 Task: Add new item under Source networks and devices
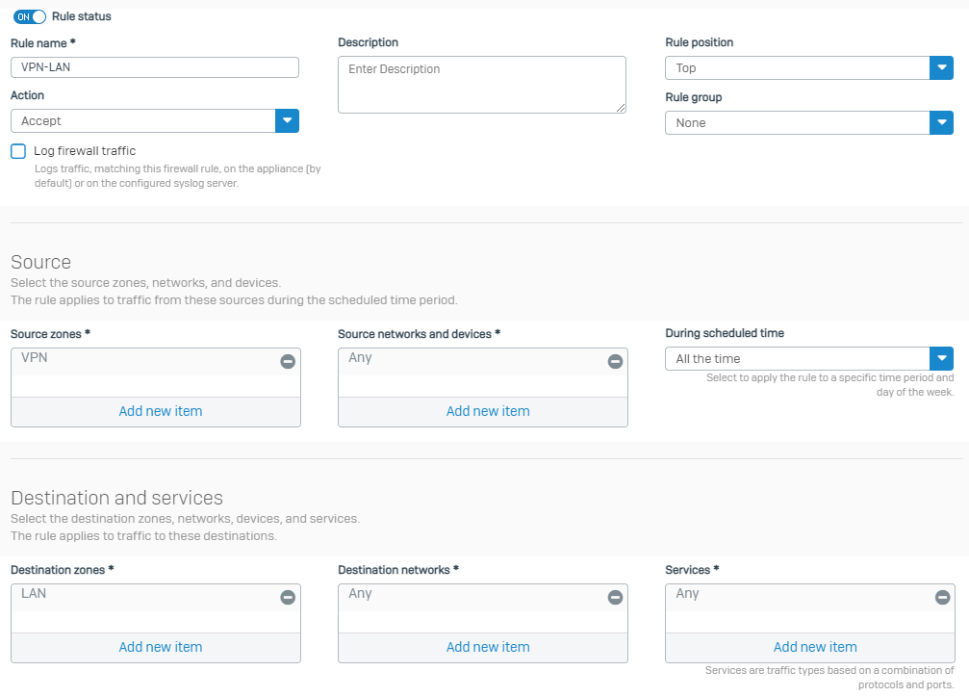[487, 411]
